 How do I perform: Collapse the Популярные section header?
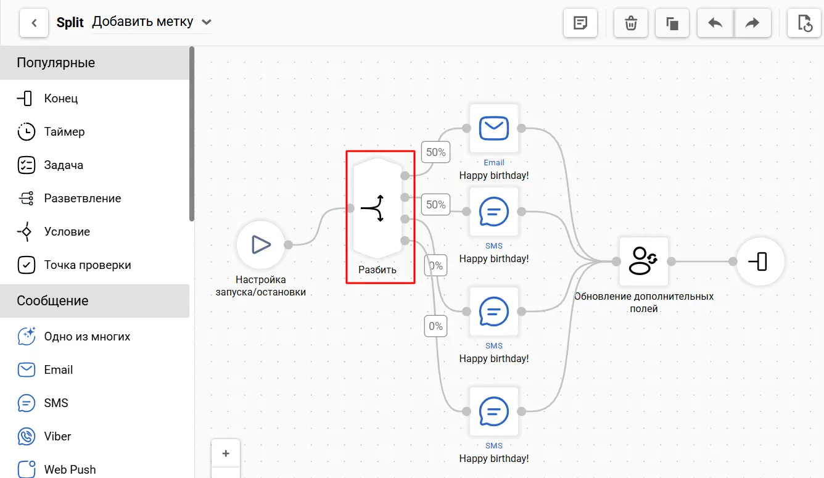tap(94, 63)
